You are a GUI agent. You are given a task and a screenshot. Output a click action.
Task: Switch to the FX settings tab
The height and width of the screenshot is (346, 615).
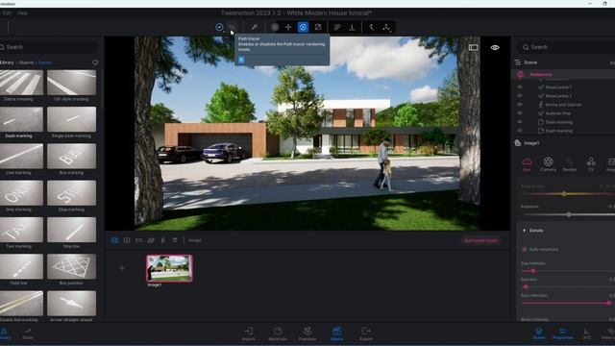click(591, 164)
